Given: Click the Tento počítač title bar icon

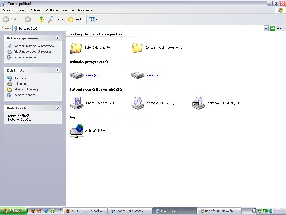Looking at the screenshot, I should [x=3, y=3].
